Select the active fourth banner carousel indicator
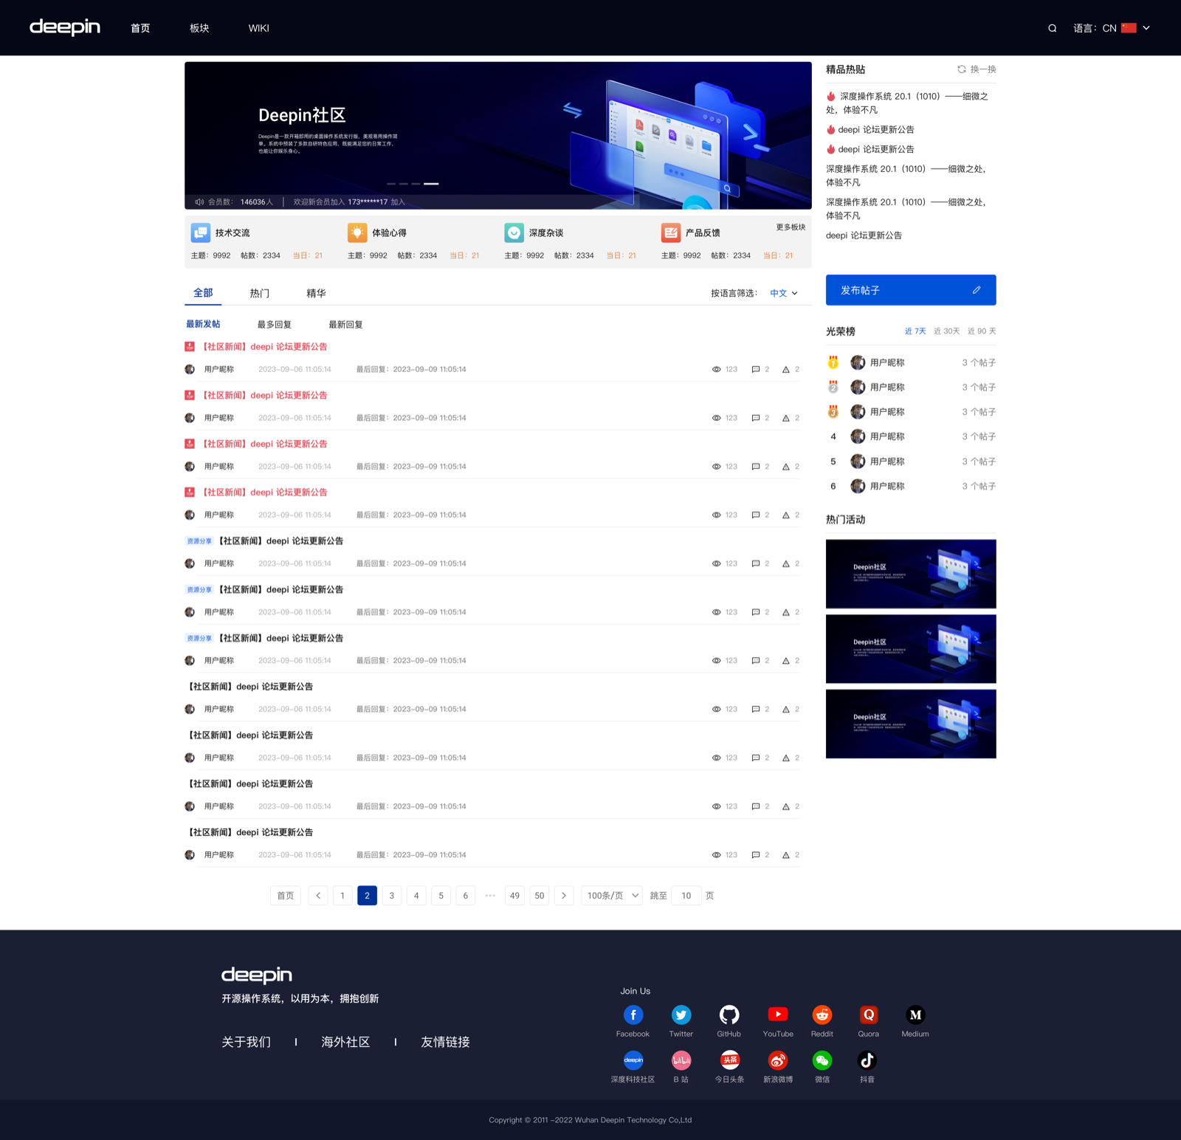The image size is (1181, 1140). tap(431, 184)
